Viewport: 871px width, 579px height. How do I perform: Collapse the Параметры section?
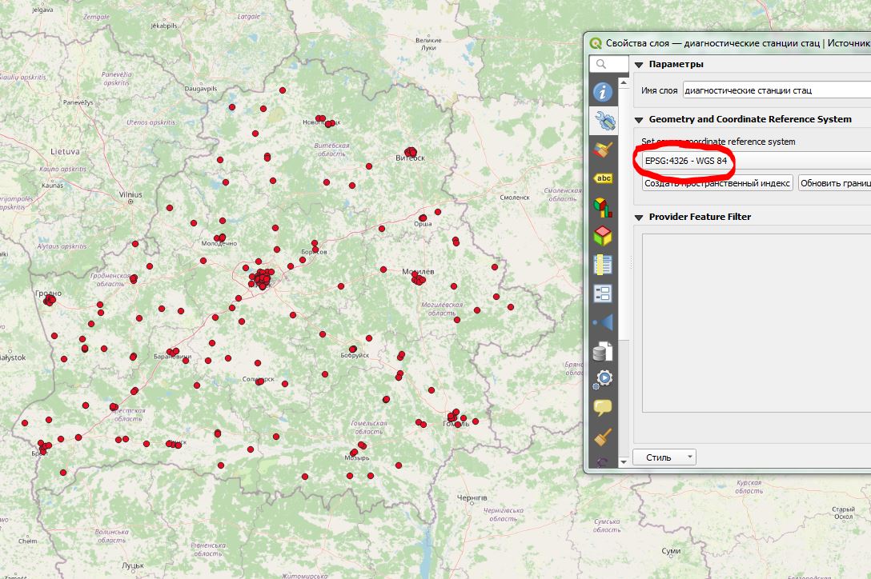click(x=639, y=65)
